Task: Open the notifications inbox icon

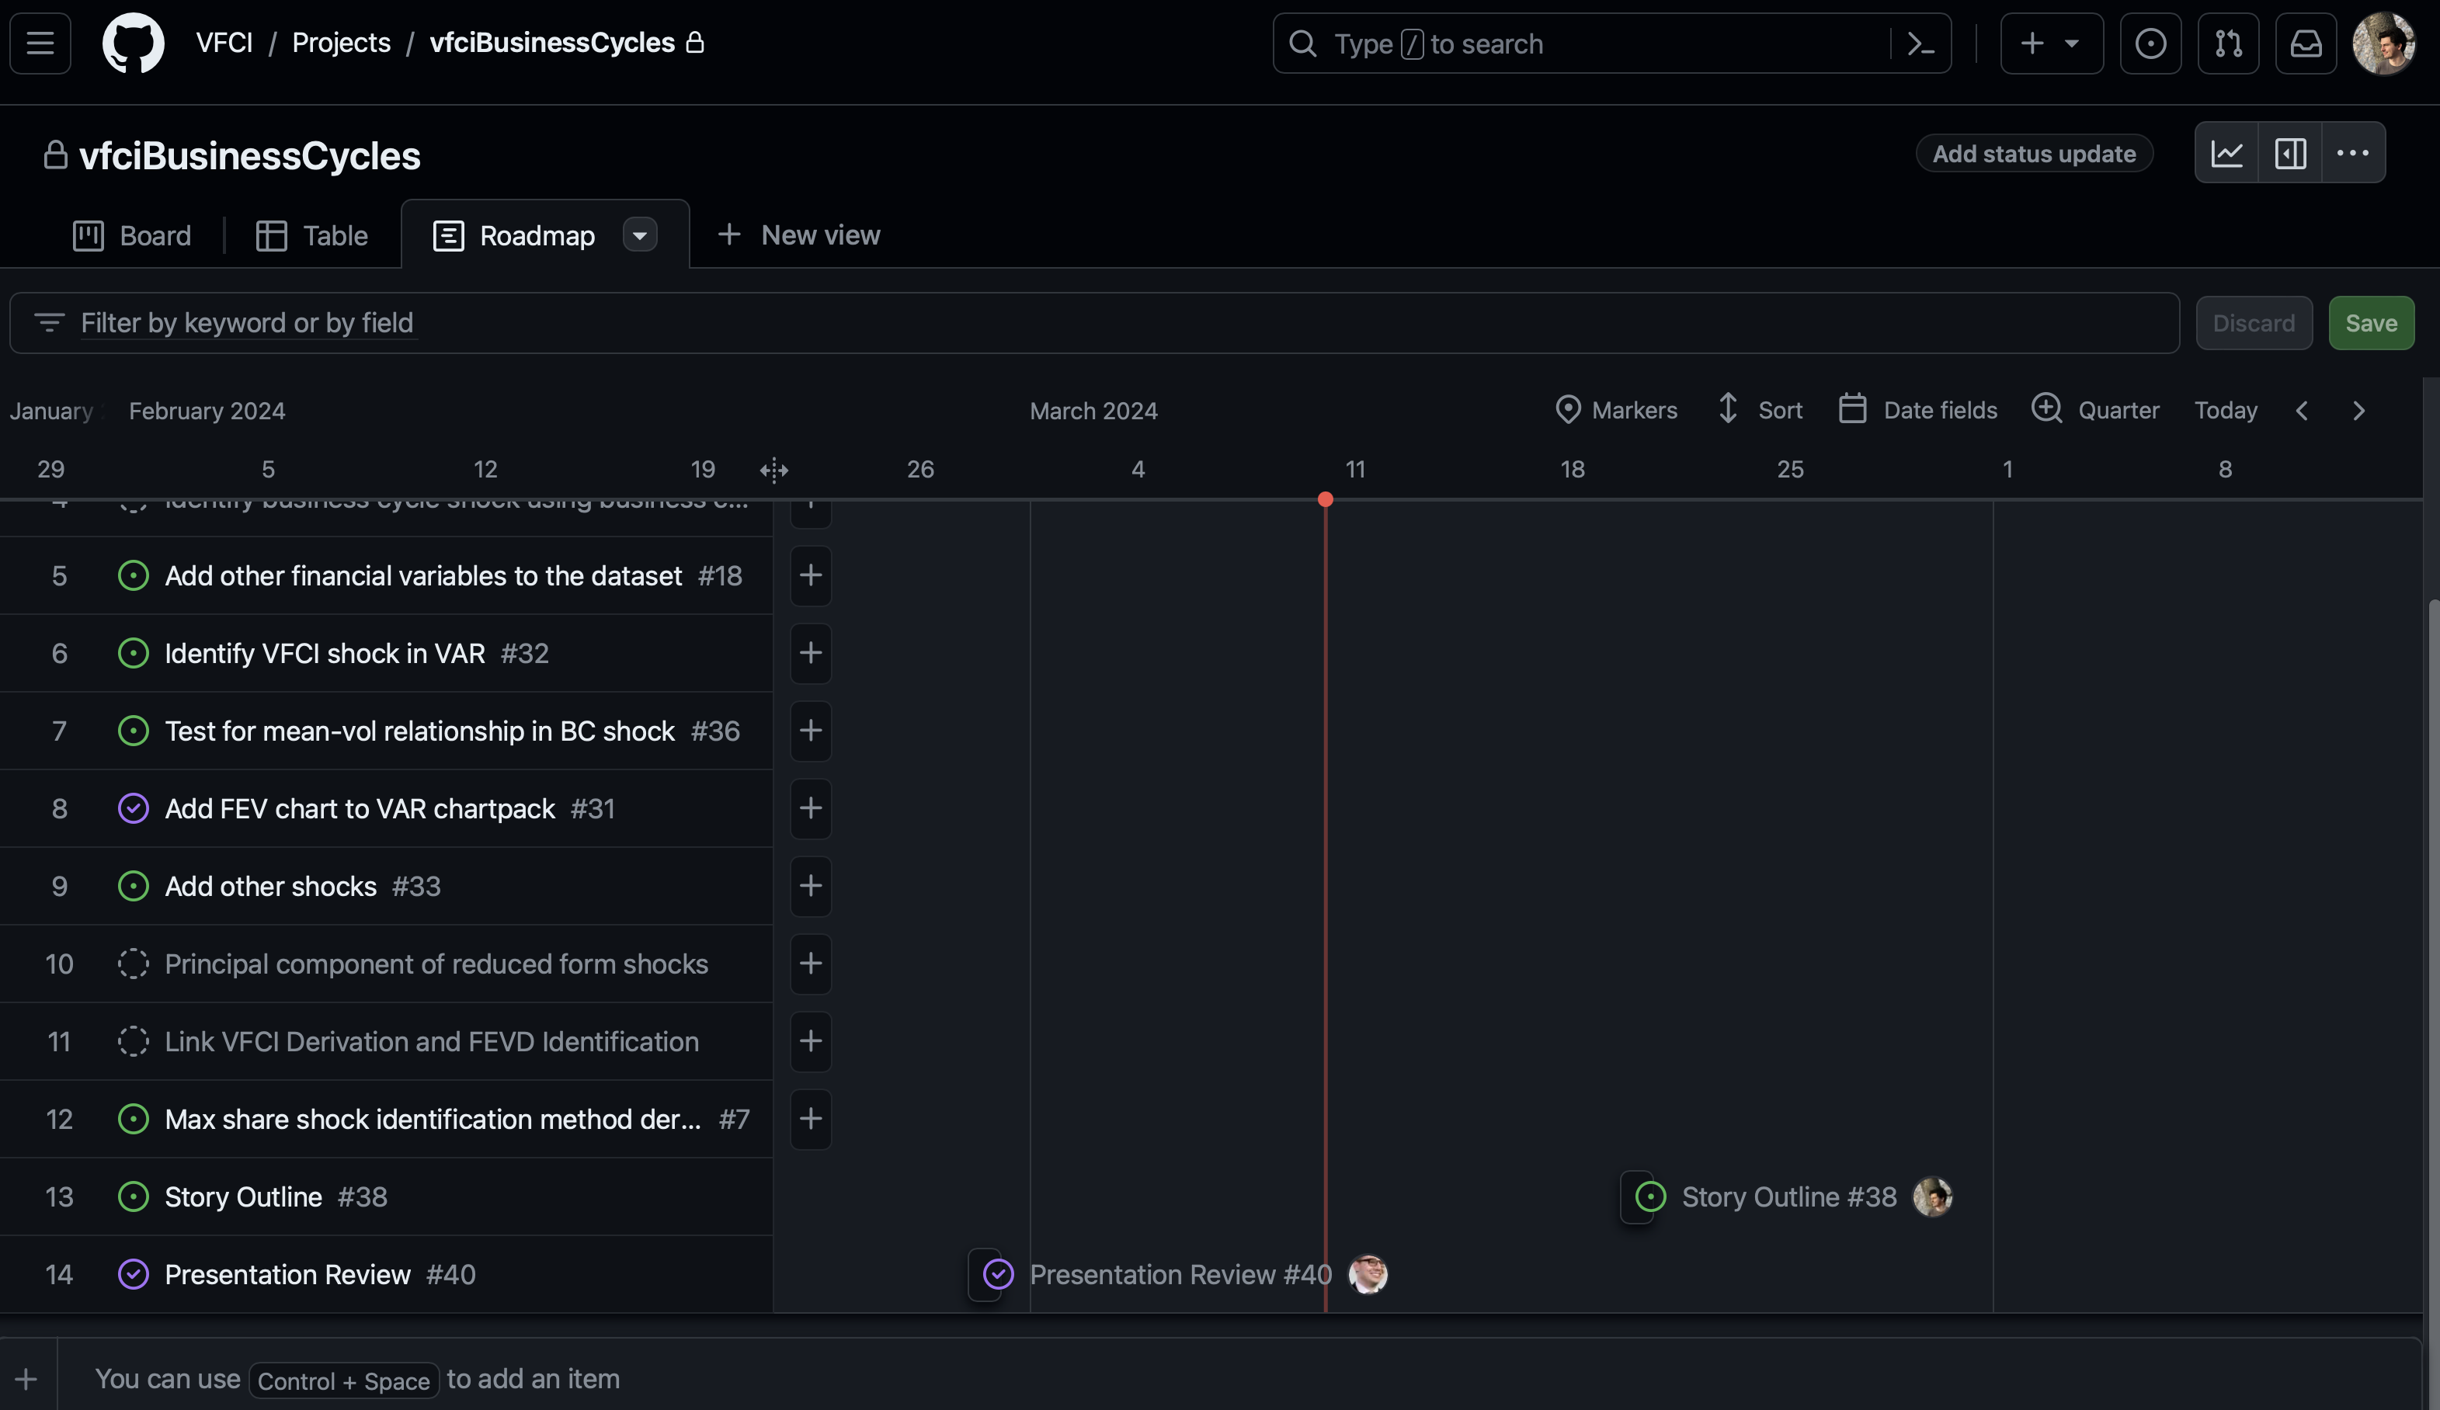Action: [x=2306, y=43]
